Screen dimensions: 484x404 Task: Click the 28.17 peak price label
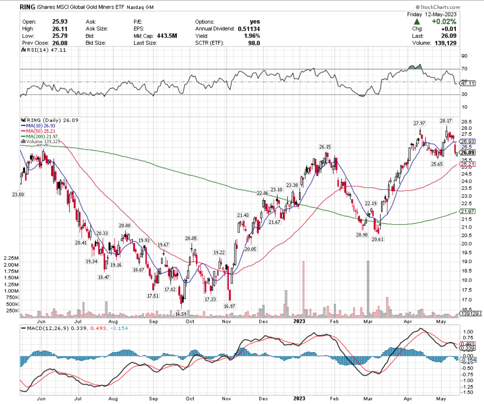pyautogui.click(x=446, y=121)
